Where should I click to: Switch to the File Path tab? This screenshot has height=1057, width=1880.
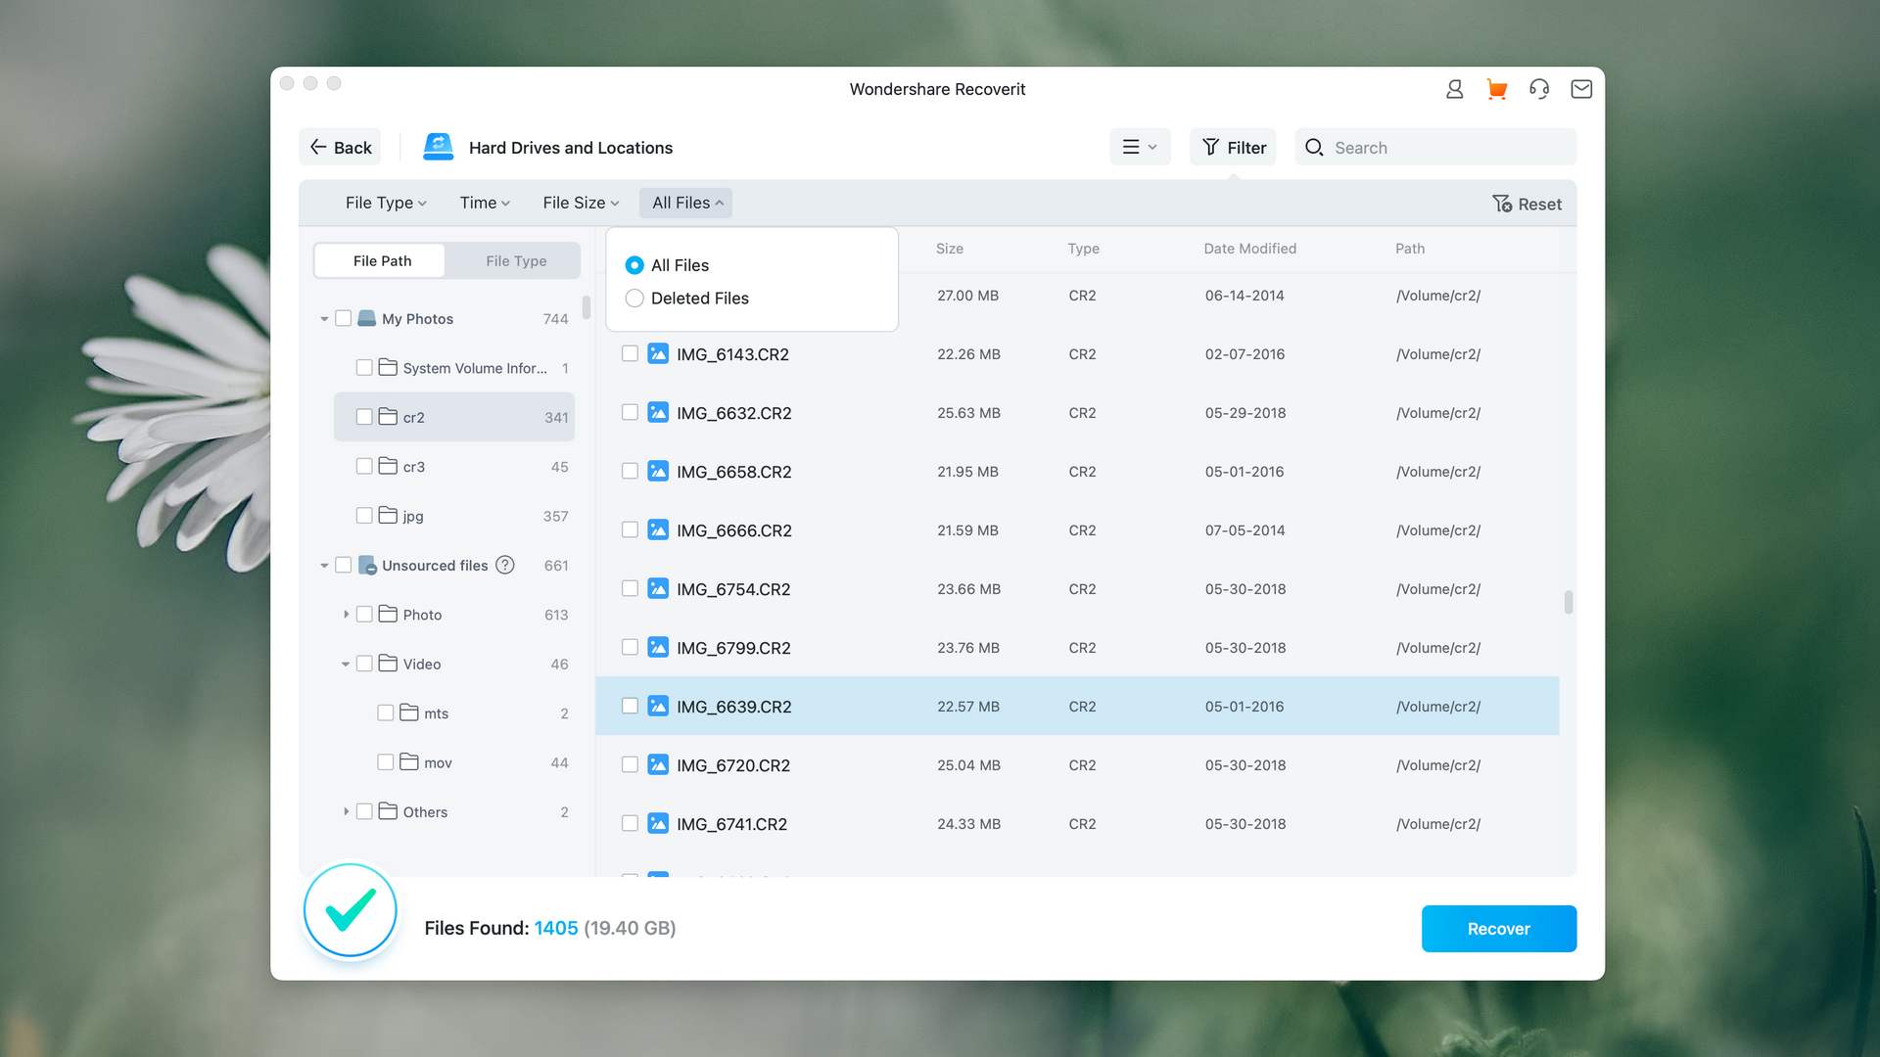[382, 260]
